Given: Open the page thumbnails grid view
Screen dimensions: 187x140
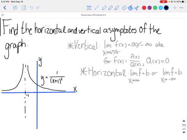Looking at the screenshot, I should click(15, 8).
